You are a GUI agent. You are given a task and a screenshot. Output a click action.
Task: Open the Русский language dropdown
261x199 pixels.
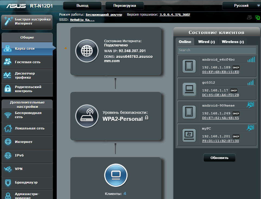pyautogui.click(x=241, y=6)
